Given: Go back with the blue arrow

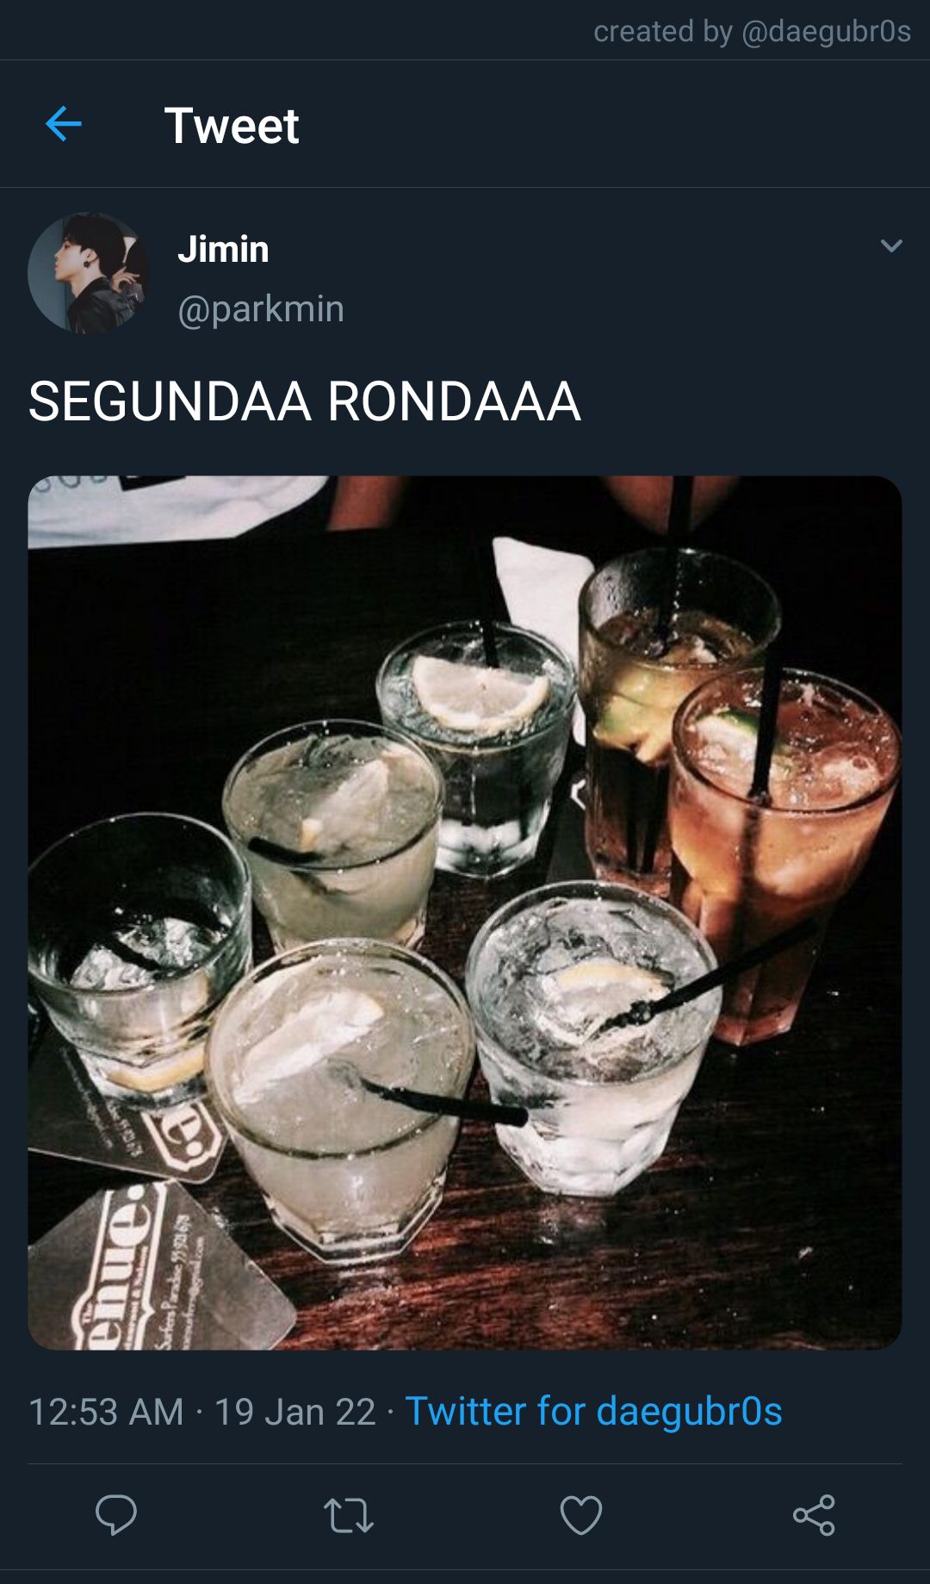Looking at the screenshot, I should click(63, 124).
